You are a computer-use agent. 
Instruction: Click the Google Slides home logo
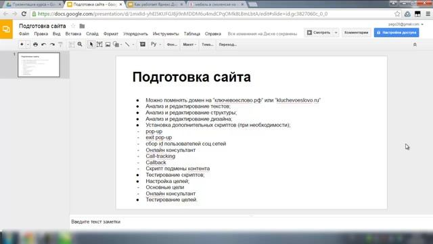coord(6,29)
